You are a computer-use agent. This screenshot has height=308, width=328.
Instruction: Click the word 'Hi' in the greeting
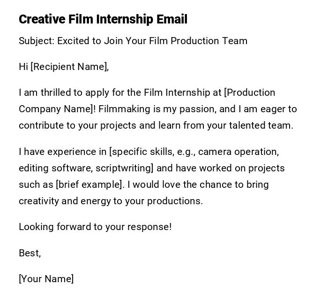(23, 67)
